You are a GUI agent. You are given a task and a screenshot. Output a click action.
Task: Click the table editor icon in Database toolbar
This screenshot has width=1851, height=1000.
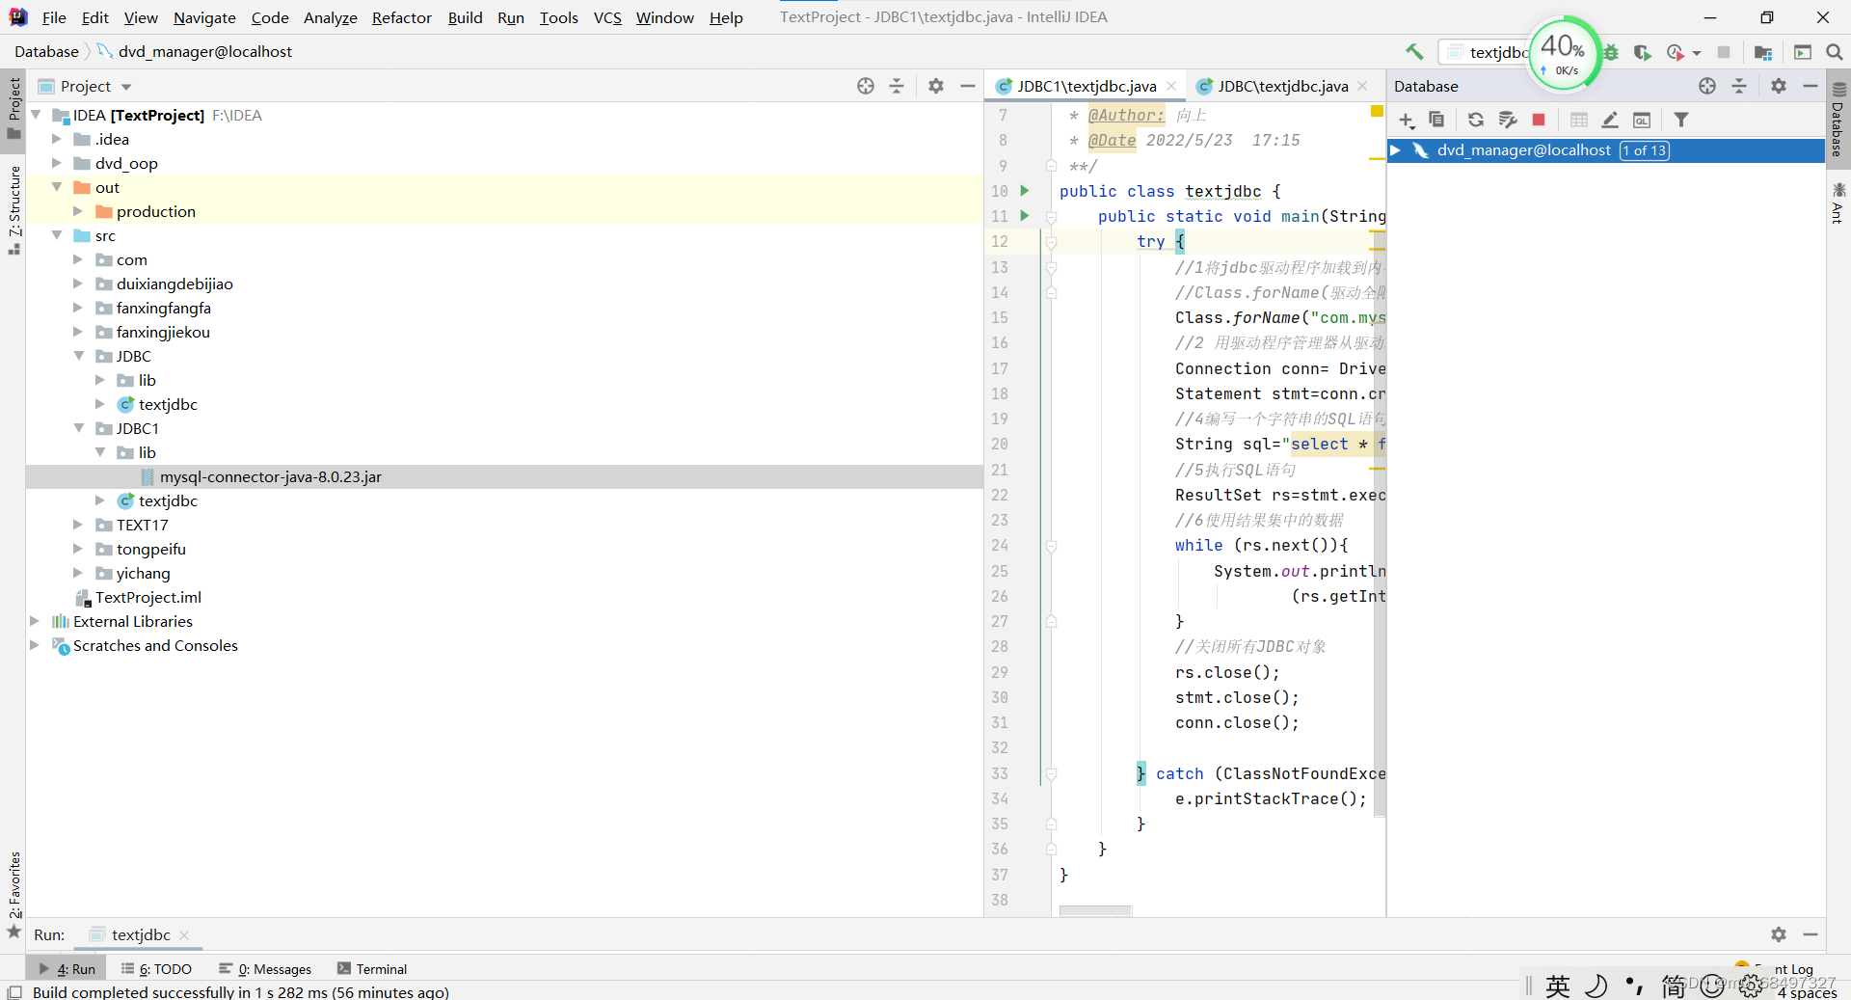pos(1579,120)
